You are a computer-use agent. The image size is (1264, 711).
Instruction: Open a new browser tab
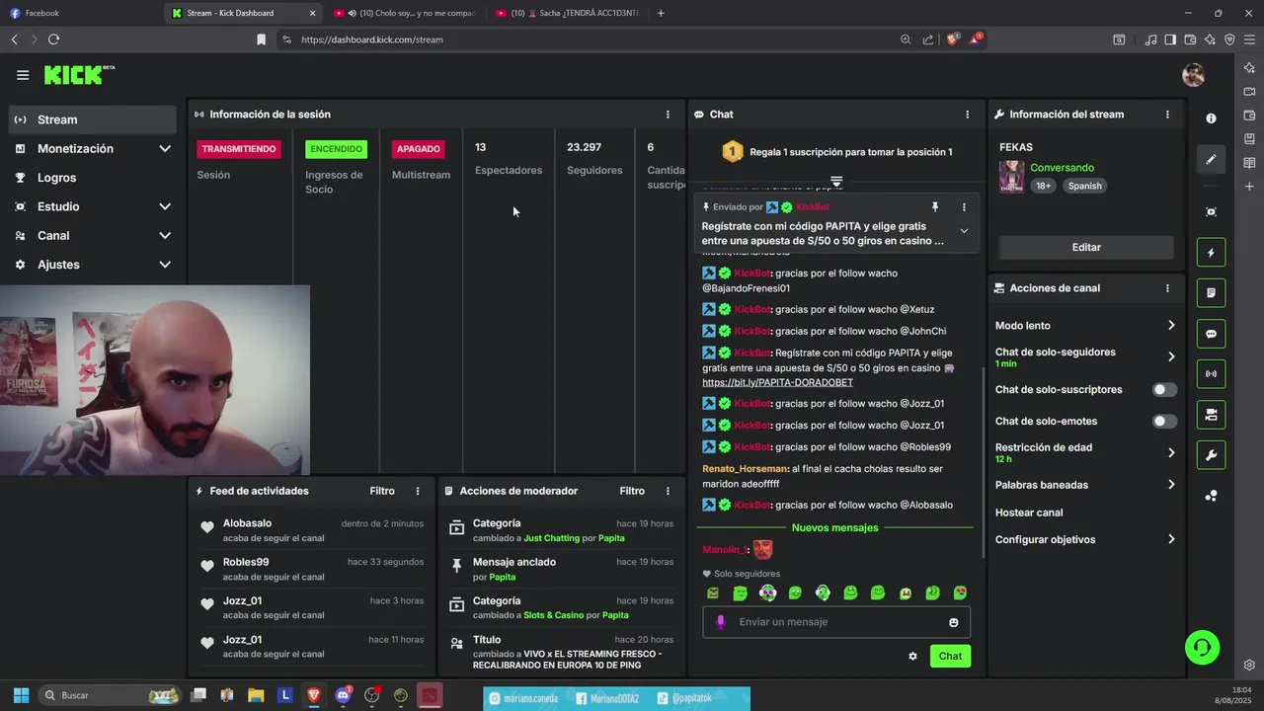click(x=661, y=13)
